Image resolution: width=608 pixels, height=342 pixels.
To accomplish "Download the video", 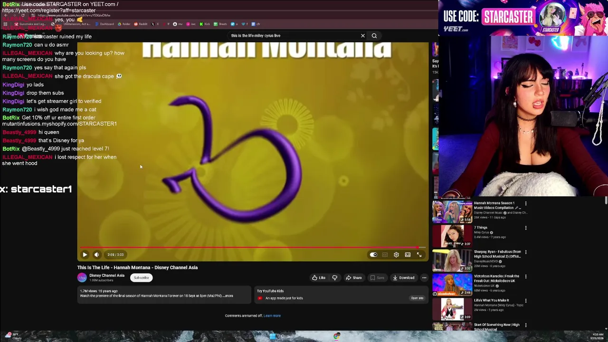I will coord(404,278).
